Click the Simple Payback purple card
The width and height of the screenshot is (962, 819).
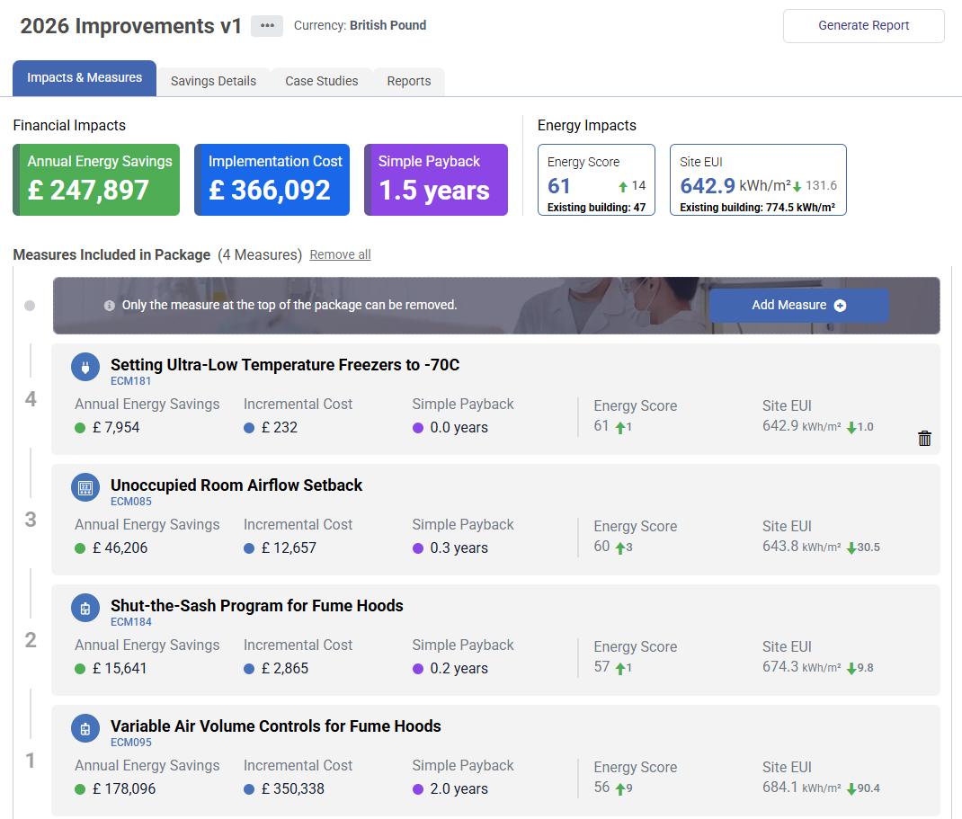436,180
